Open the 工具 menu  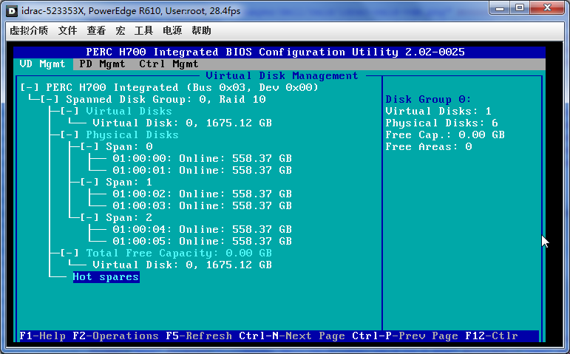(x=143, y=30)
